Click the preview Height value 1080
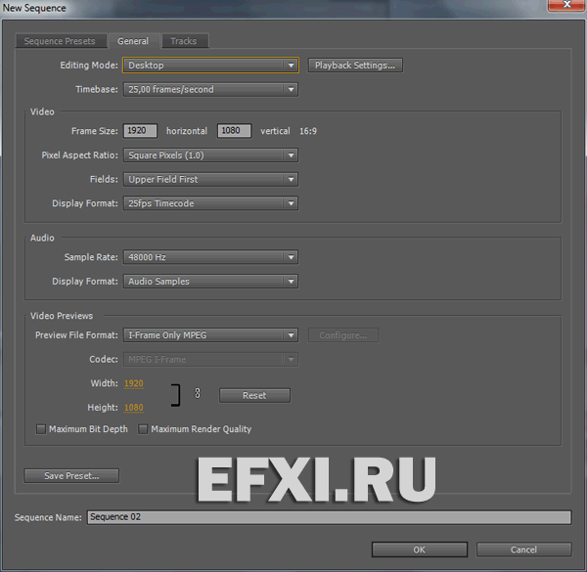This screenshot has width=587, height=572. (x=134, y=408)
